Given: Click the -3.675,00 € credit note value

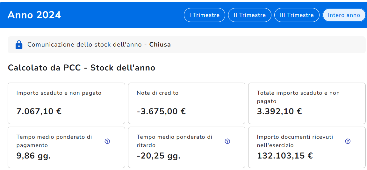Looking at the screenshot, I should [161, 111].
